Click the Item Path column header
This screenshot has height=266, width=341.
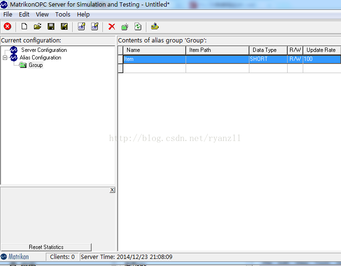217,50
